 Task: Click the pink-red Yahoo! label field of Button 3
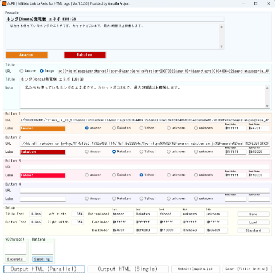(43, 175)
